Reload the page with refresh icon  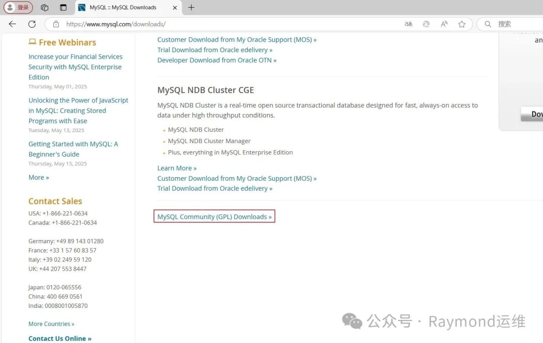click(32, 24)
